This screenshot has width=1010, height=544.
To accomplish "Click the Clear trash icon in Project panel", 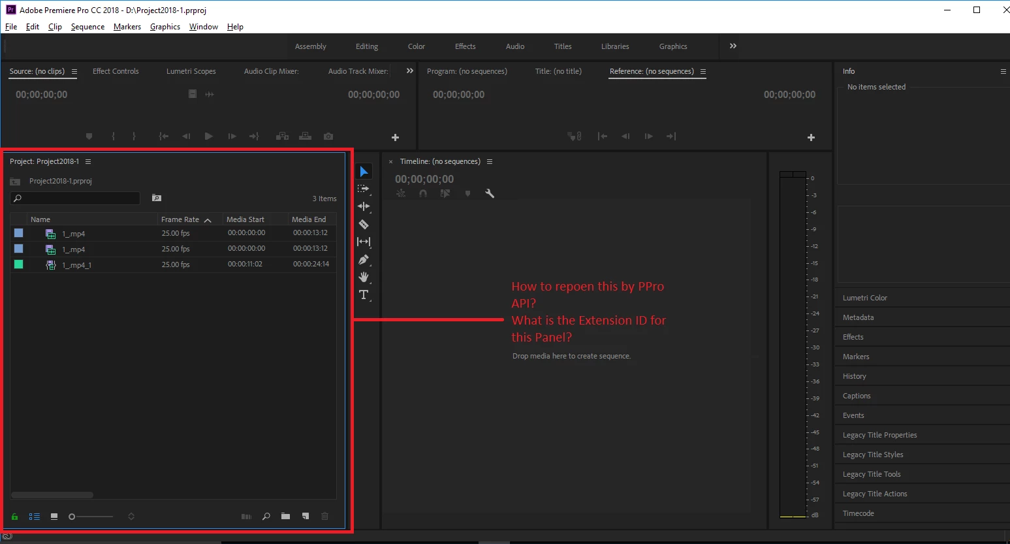I will click(324, 516).
